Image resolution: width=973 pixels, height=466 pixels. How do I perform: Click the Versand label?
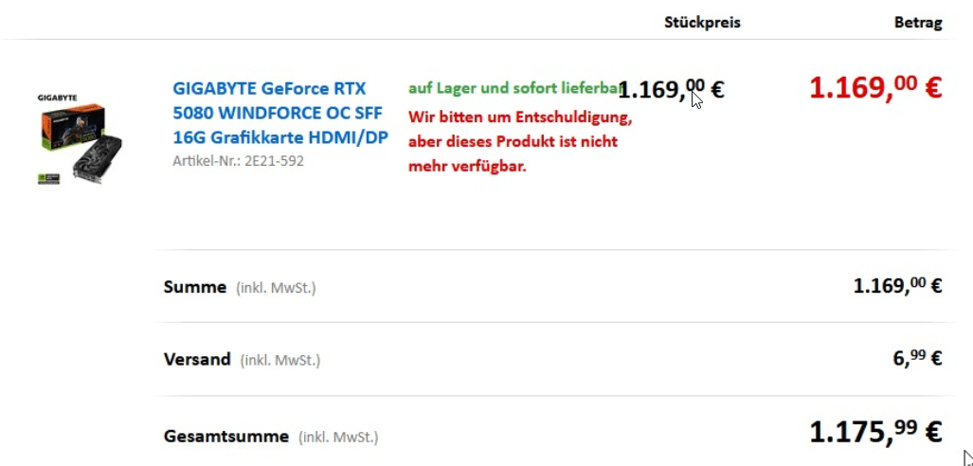197,359
